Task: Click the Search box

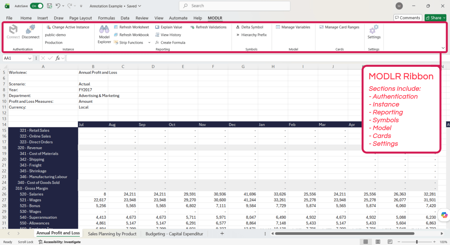Action: (x=235, y=6)
